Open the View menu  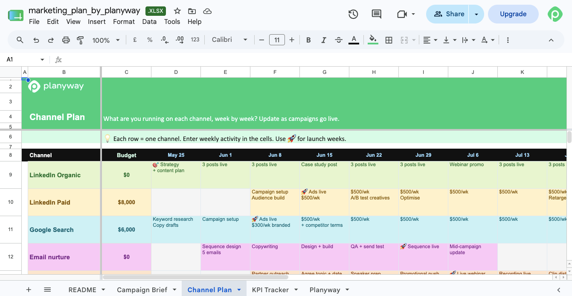[73, 21]
